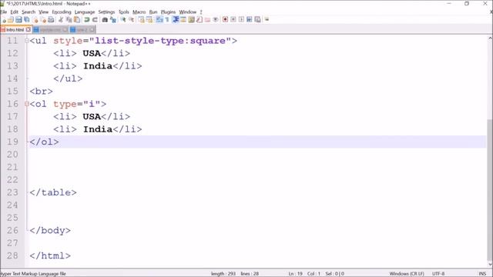Image resolution: width=493 pixels, height=277 pixels.
Task: Switch to the intro.html tab
Action: [15, 29]
